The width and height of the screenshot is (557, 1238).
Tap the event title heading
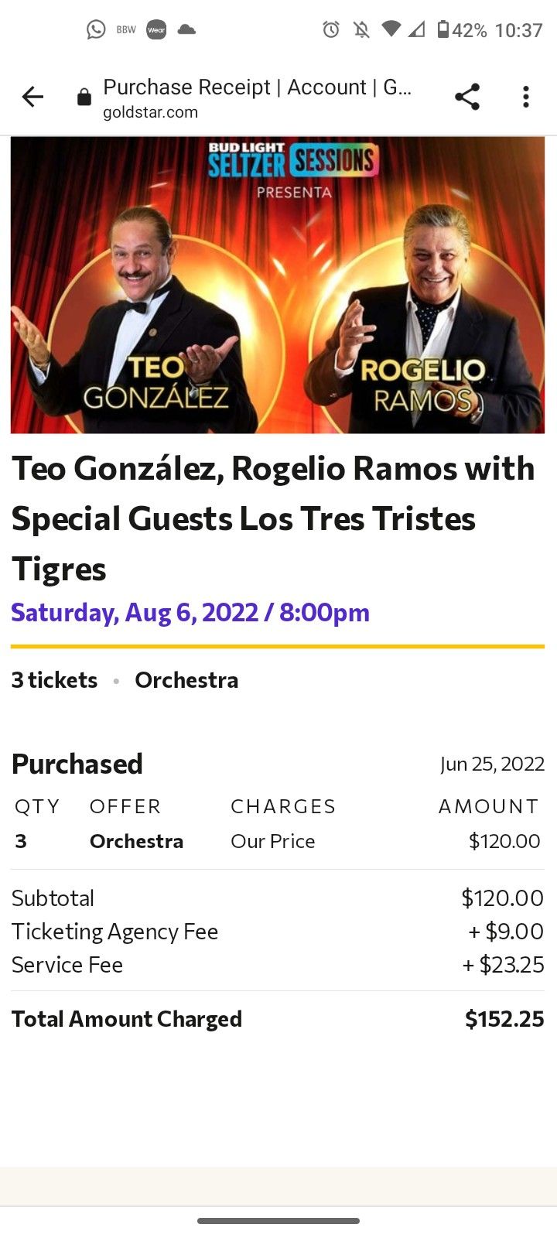273,518
